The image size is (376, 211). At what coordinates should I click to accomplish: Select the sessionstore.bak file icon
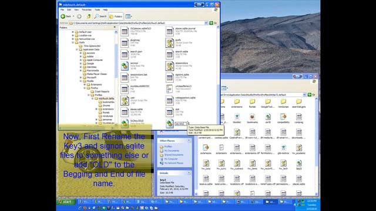125,77
